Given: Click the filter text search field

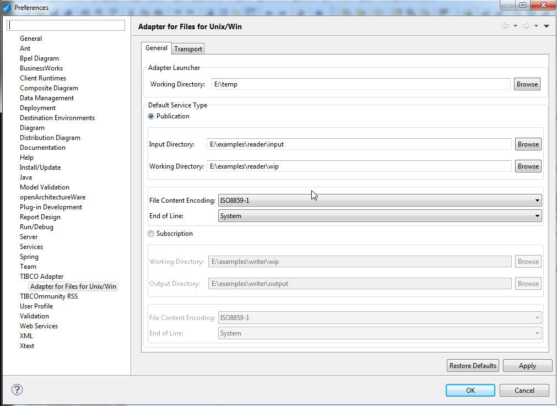Looking at the screenshot, I should (x=66, y=25).
